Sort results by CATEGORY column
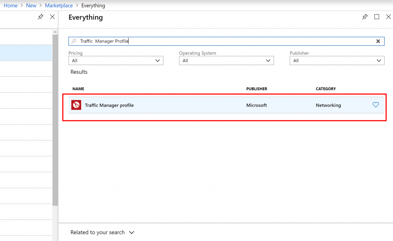Viewport: 393px width, 241px height. click(326, 89)
